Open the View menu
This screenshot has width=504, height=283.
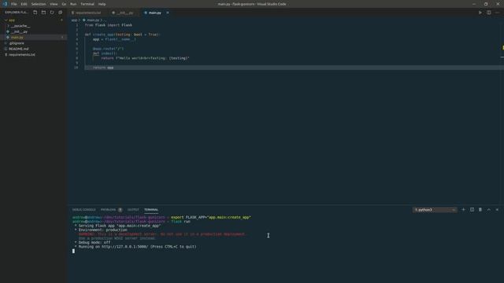54,4
